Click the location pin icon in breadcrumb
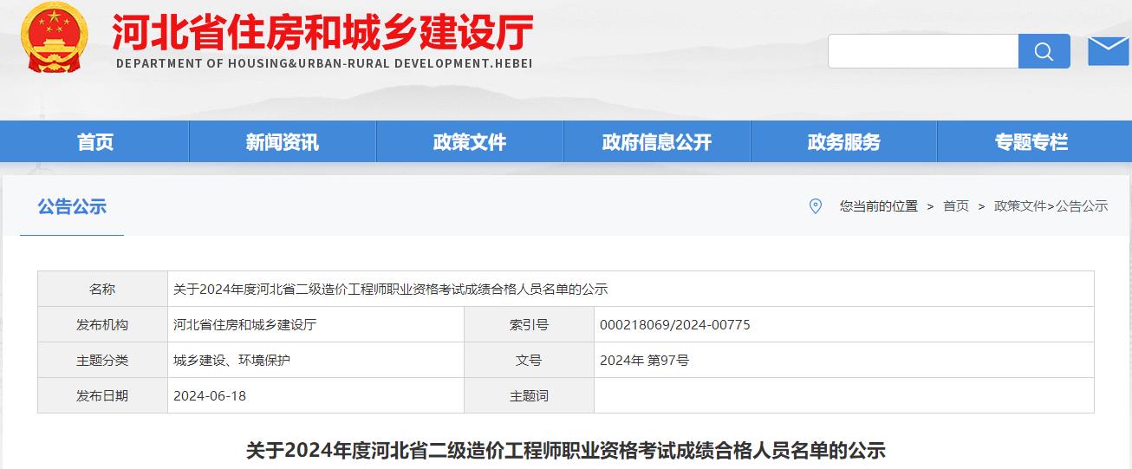Image resolution: width=1132 pixels, height=469 pixels. click(x=815, y=206)
